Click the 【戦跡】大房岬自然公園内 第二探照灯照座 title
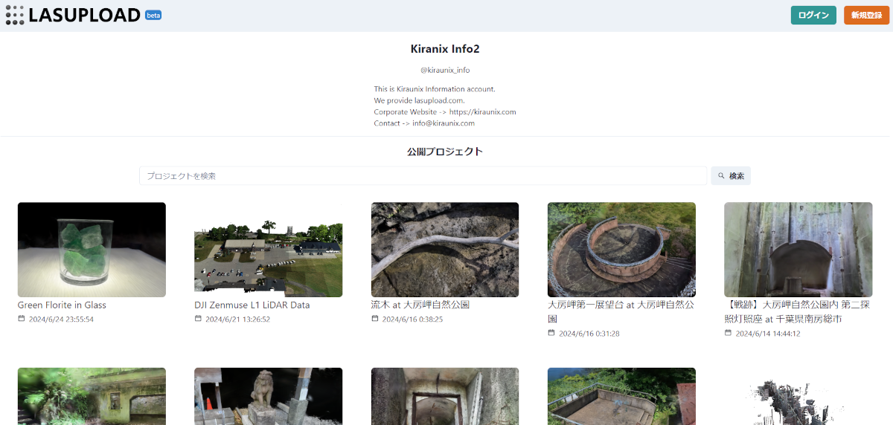This screenshot has width=893, height=425. (797, 311)
